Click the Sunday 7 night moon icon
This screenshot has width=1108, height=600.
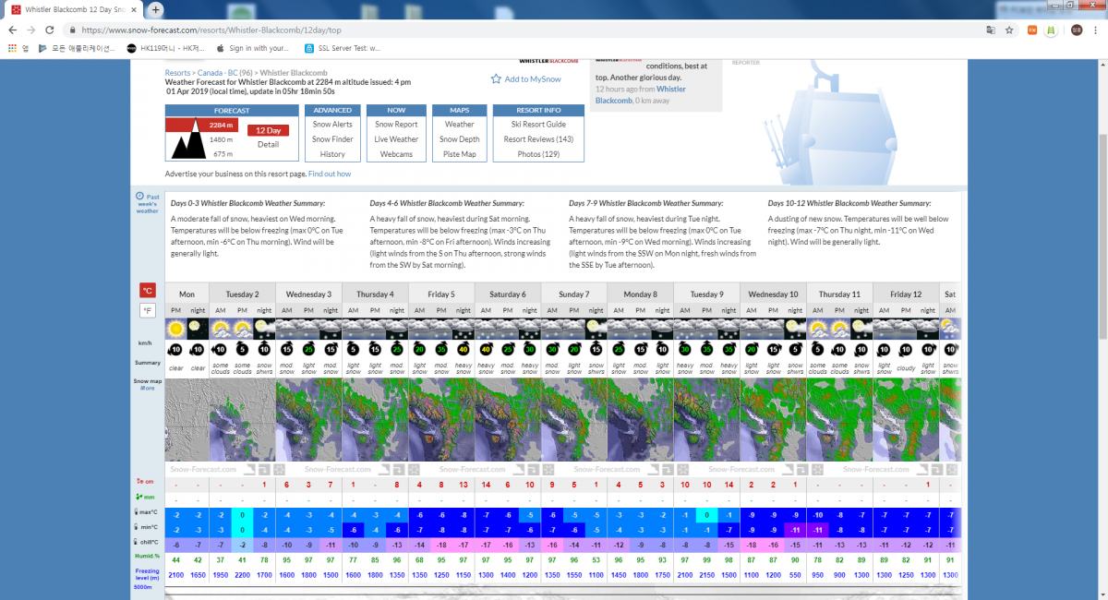click(x=596, y=329)
